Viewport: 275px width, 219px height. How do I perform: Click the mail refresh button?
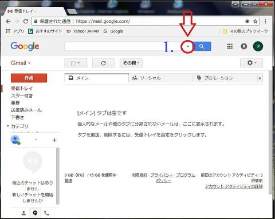[104, 63]
